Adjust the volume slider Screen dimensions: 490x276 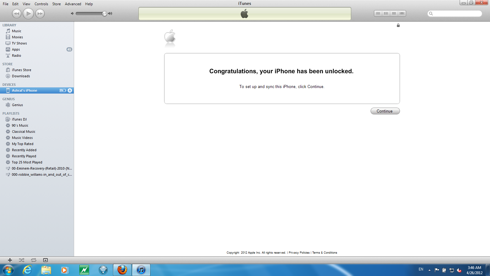tap(91, 13)
